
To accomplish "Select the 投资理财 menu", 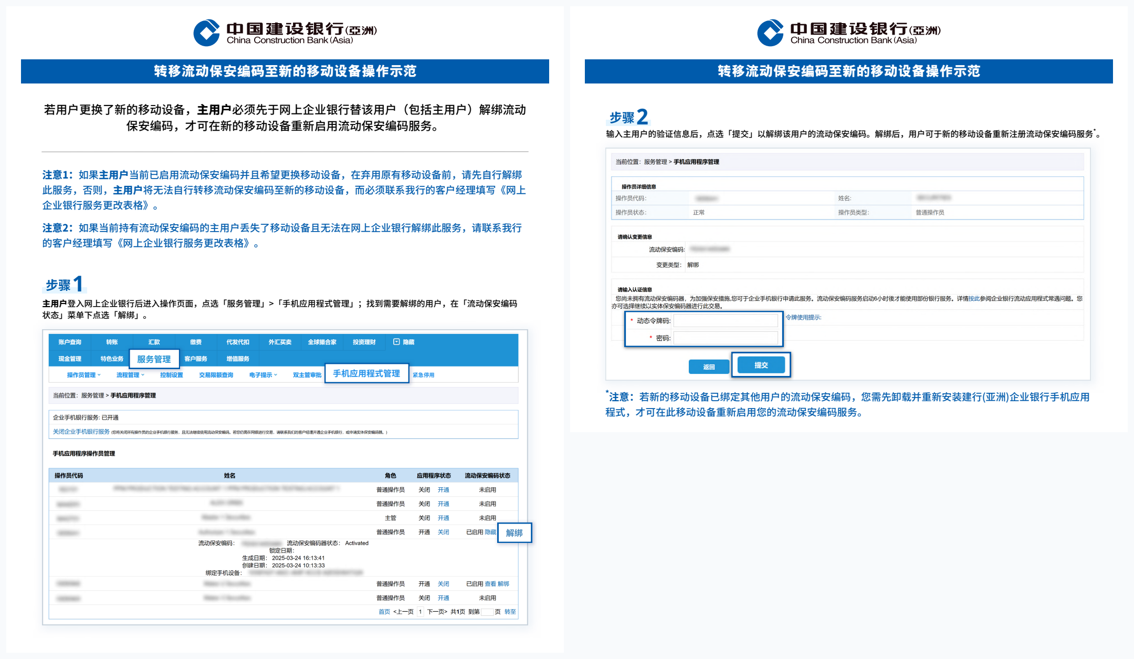I will click(x=364, y=342).
